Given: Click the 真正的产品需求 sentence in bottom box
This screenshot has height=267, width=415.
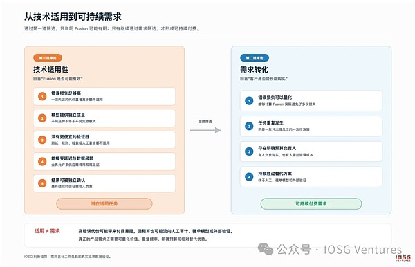Looking at the screenshot, I should pyautogui.click(x=143, y=239).
